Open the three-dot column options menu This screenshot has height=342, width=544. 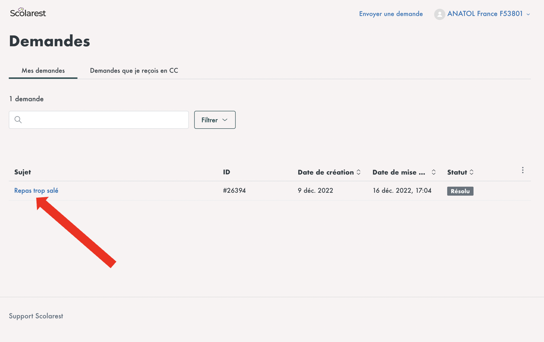tap(522, 170)
